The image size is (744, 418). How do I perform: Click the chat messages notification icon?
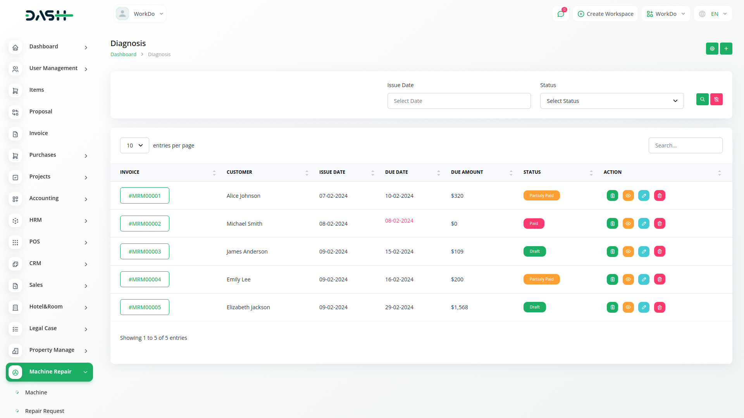pos(560,14)
